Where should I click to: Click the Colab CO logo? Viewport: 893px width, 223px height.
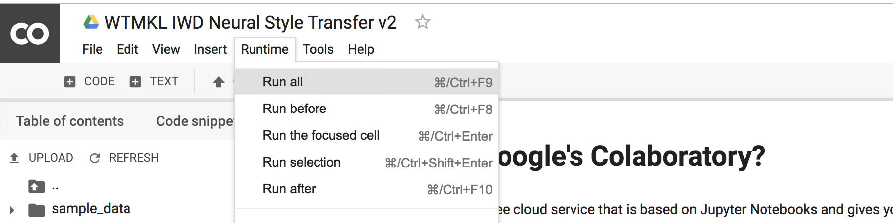30,34
